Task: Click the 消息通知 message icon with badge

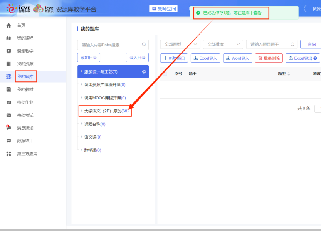Action: point(8,128)
